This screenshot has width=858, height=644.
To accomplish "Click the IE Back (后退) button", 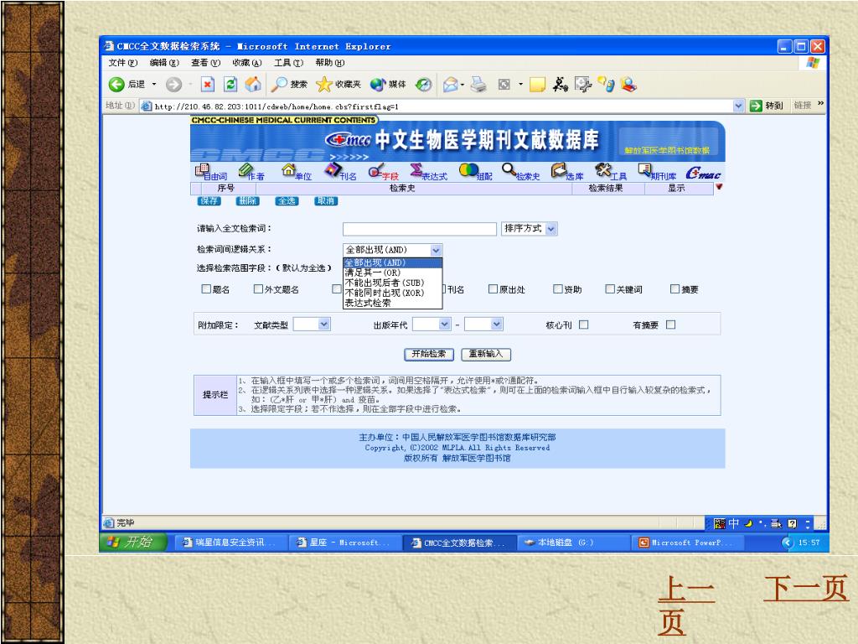I will click(127, 85).
